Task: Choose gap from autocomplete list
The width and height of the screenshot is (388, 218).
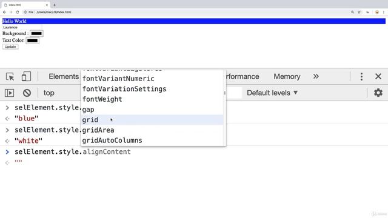Action: pos(152,110)
